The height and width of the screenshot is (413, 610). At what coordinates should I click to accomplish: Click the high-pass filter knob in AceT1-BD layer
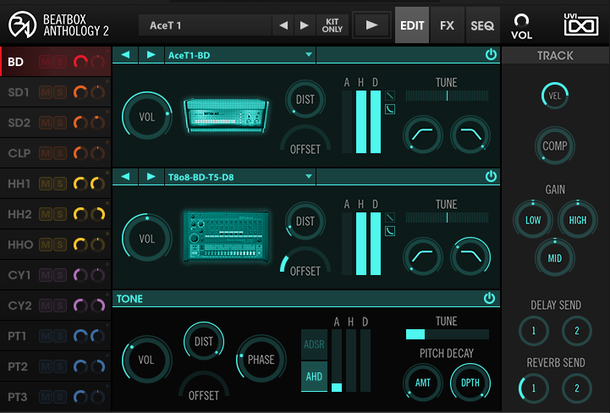[x=423, y=135]
